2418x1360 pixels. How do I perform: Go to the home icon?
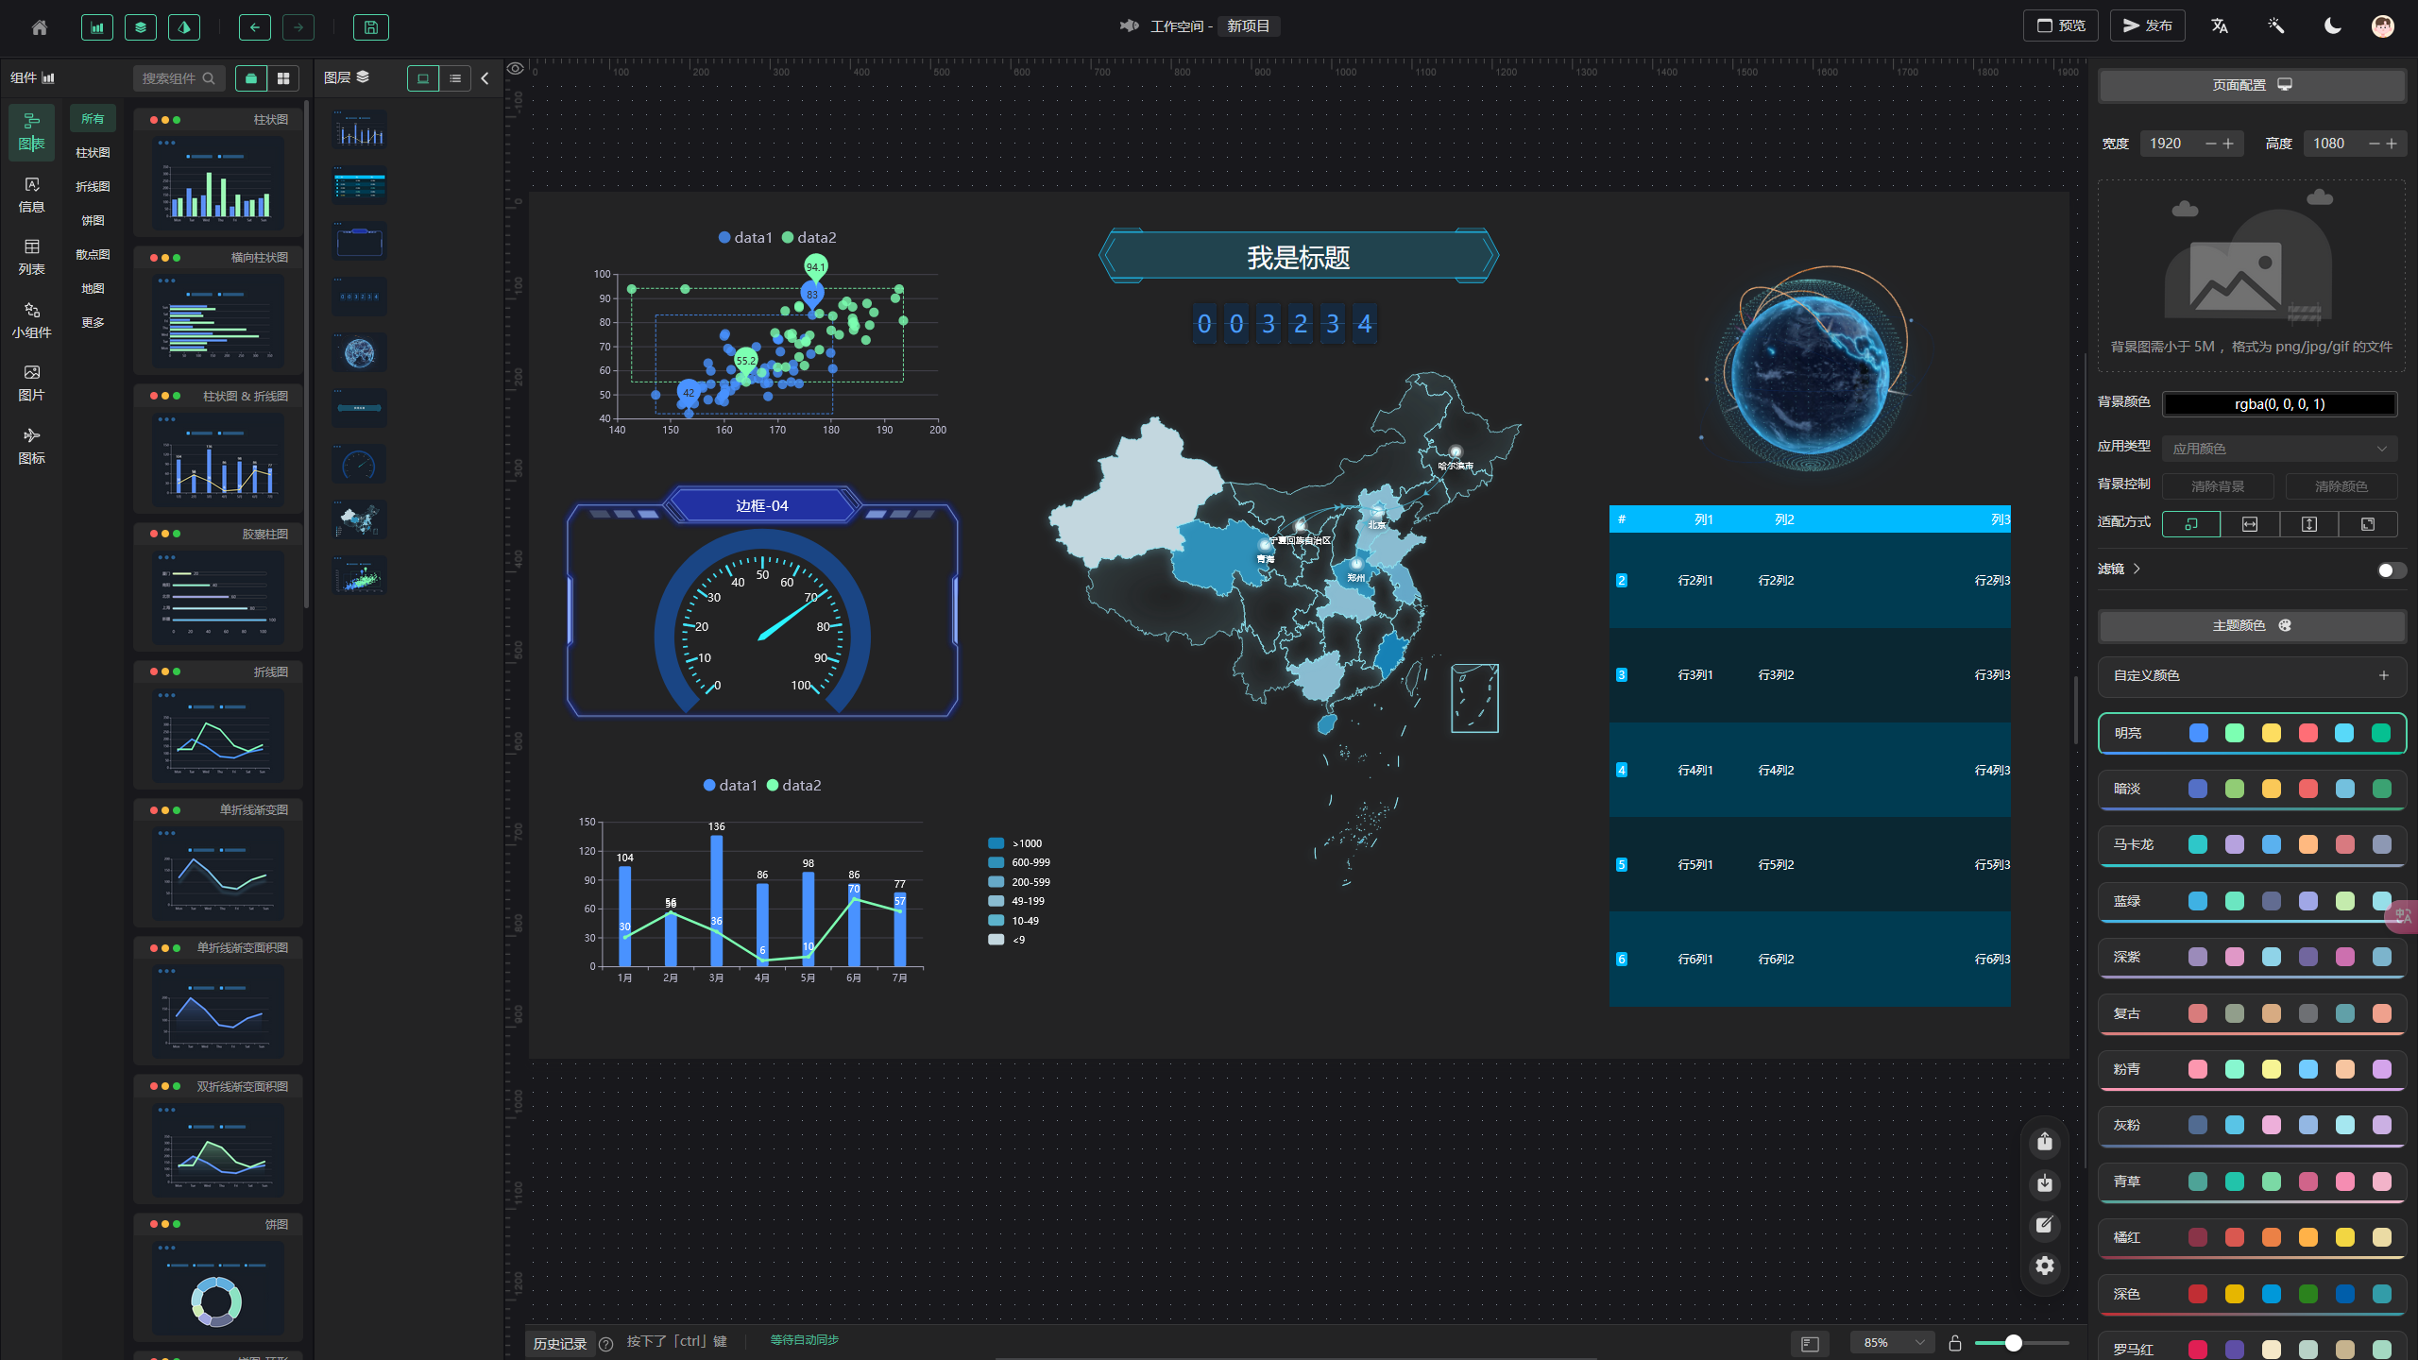click(40, 27)
